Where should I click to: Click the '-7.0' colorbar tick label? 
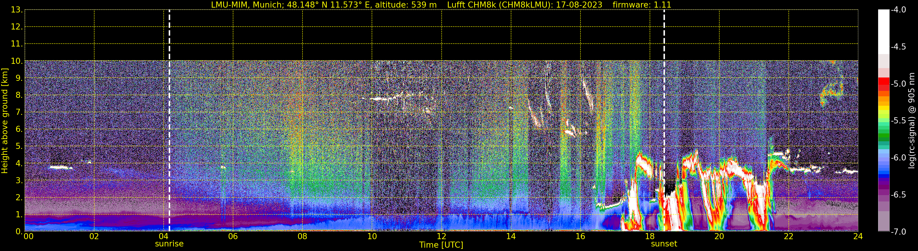(898, 232)
